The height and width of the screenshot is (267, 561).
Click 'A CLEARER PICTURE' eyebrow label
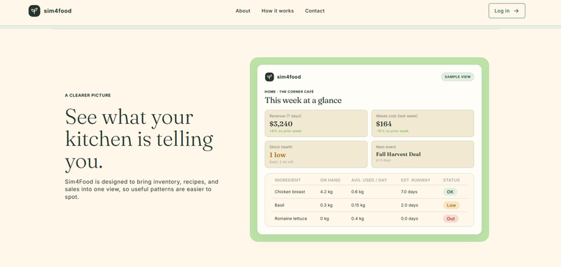pos(88,95)
